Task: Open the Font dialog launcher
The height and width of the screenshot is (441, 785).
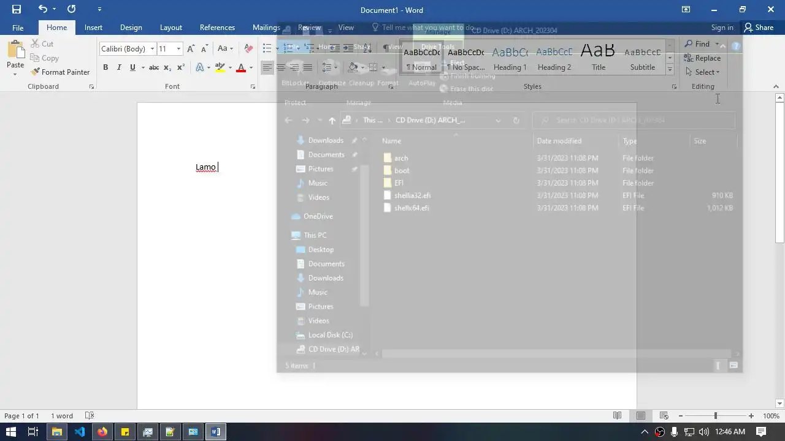Action: [x=253, y=87]
